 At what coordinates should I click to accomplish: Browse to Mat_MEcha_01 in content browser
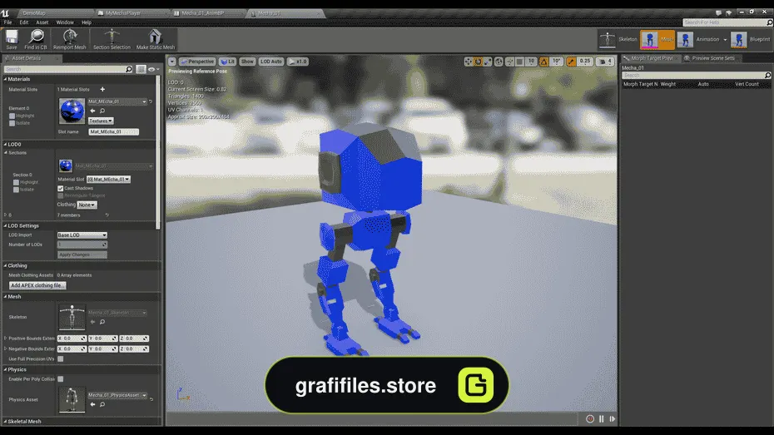(102, 111)
